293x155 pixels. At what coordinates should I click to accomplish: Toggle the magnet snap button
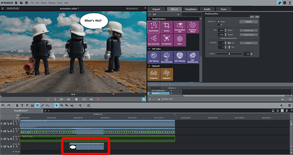37,105
